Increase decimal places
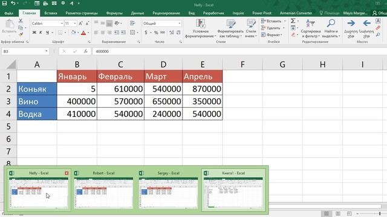387x217 pixels. tap(172, 33)
